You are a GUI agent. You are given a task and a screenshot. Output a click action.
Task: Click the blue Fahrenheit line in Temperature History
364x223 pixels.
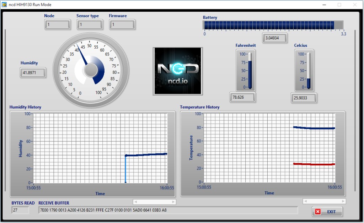314,128
